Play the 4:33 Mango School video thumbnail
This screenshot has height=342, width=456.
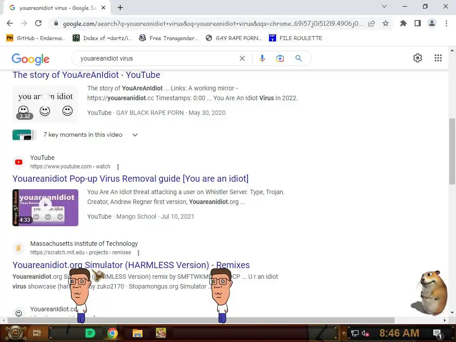45,208
